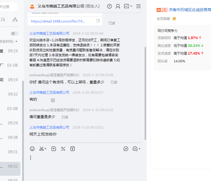Viewport: 211px width, 181px height.
Task: Click the yuan payment order icon
Action: pos(73,149)
